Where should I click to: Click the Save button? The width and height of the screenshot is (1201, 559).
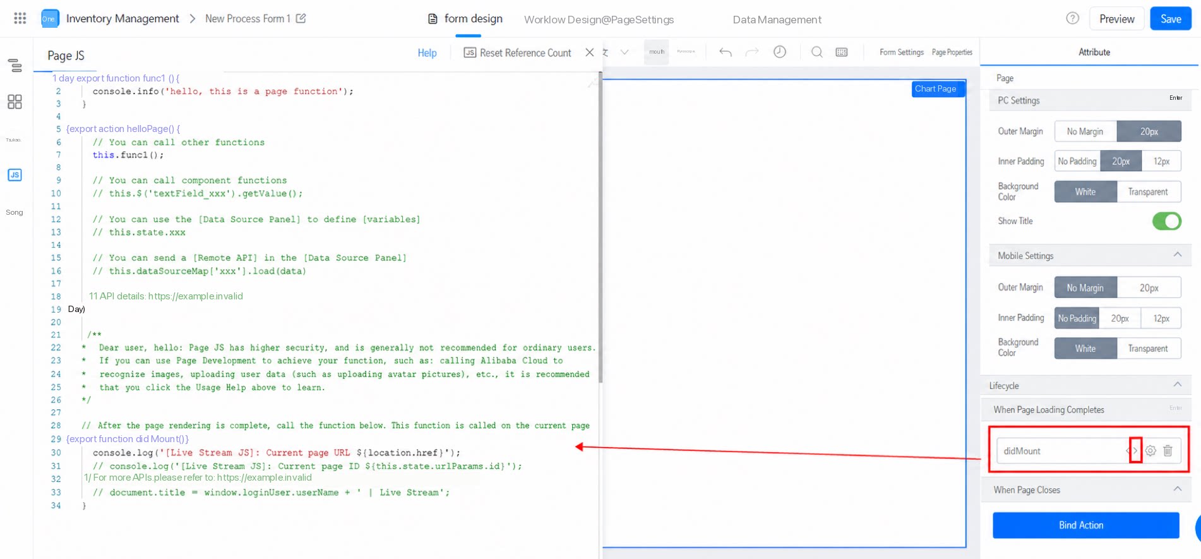pyautogui.click(x=1170, y=19)
